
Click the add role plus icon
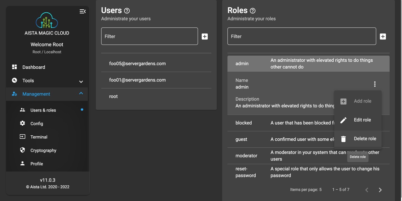[383, 37]
